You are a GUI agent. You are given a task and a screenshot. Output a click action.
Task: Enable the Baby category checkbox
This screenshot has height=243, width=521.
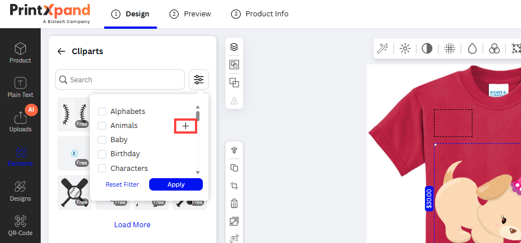coord(102,140)
